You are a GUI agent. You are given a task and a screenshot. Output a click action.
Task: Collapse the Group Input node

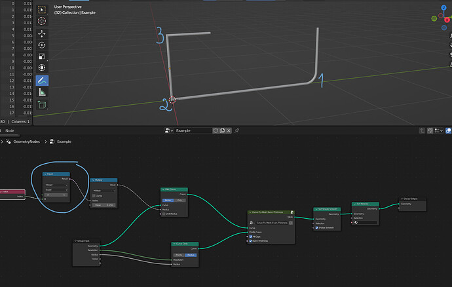[75, 241]
